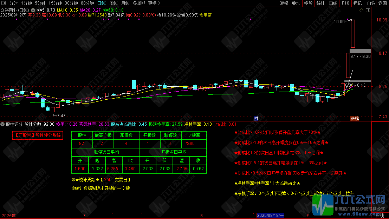Click the 涨停次日平均 section header
This screenshot has height=219, width=389.
[x=106, y=152]
